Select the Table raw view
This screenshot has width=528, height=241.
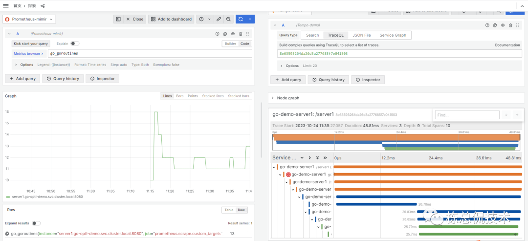pyautogui.click(x=229, y=210)
